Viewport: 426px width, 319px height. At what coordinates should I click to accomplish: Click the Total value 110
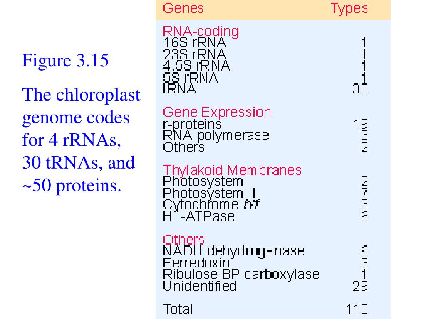point(357,309)
